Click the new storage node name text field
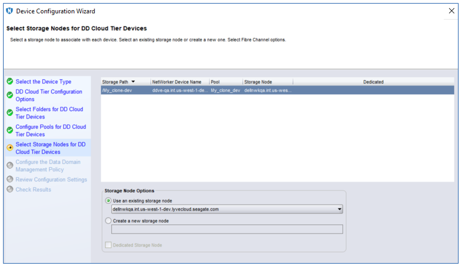Viewport: 462px width, 266px height. click(227, 229)
